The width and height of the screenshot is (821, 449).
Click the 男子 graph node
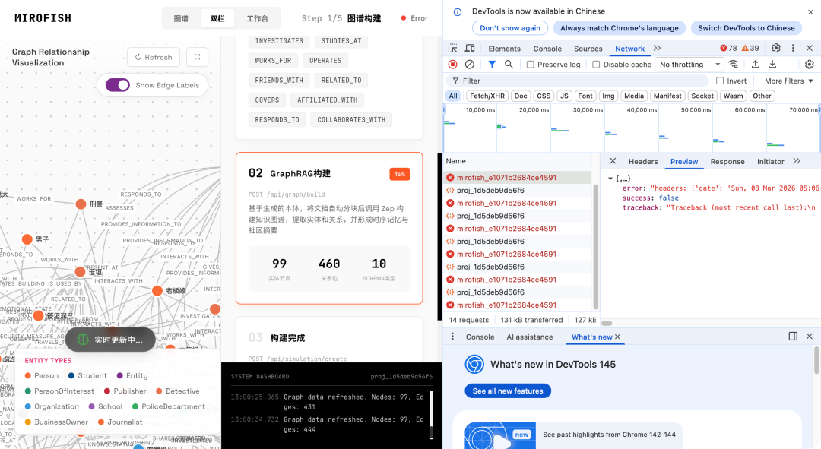(x=27, y=239)
